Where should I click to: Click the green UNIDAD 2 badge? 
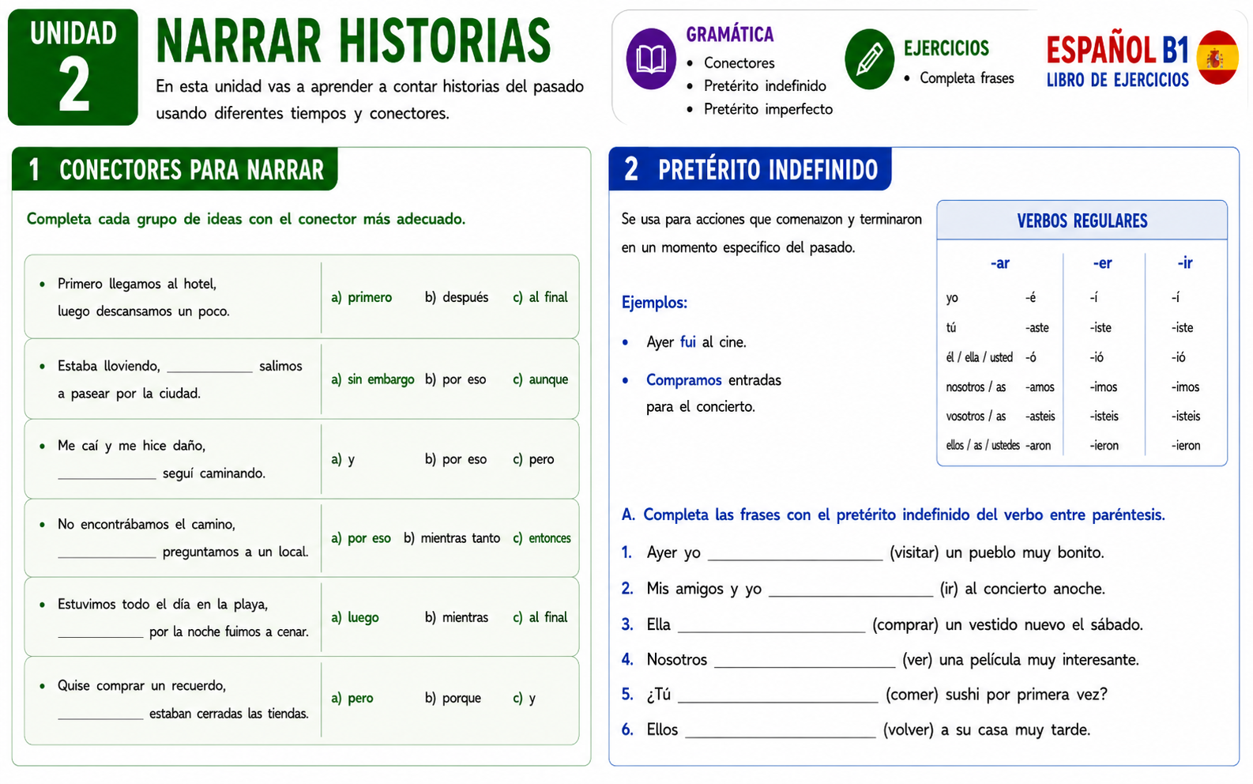point(73,67)
